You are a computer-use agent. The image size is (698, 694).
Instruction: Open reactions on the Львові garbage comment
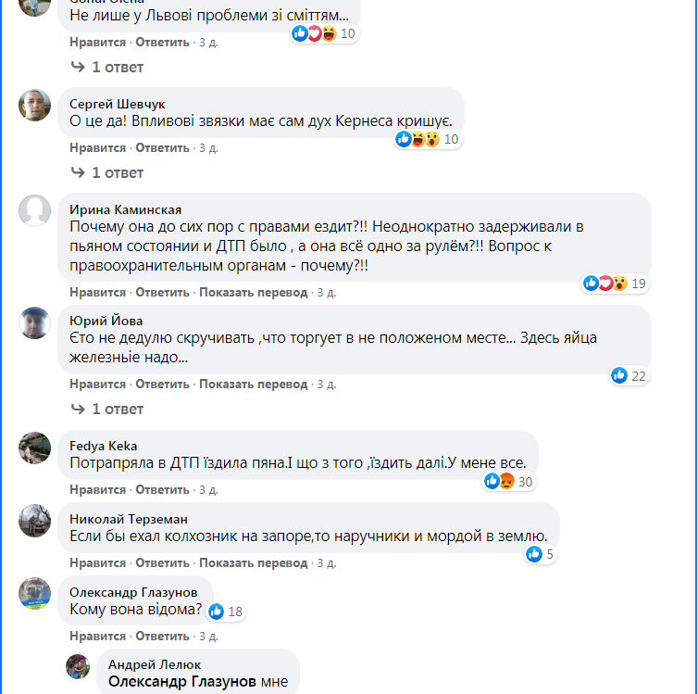pyautogui.click(x=324, y=33)
